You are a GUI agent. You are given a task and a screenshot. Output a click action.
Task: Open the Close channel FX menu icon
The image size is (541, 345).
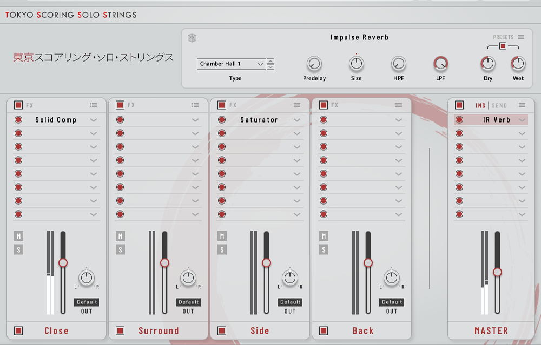click(x=94, y=105)
